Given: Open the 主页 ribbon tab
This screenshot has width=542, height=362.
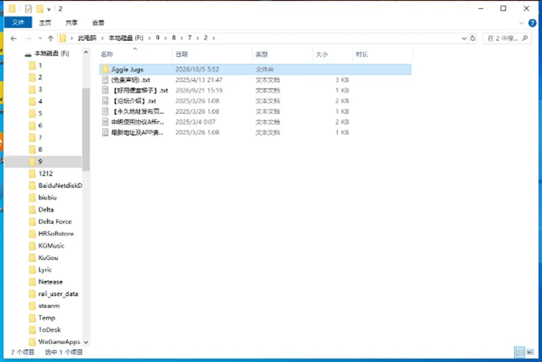Looking at the screenshot, I should tap(45, 23).
